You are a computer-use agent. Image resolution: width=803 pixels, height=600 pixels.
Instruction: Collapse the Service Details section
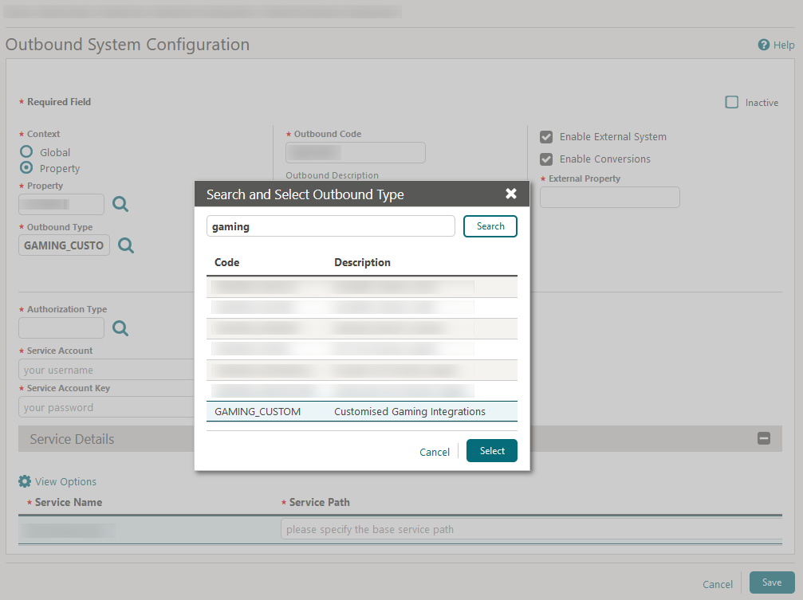(763, 438)
